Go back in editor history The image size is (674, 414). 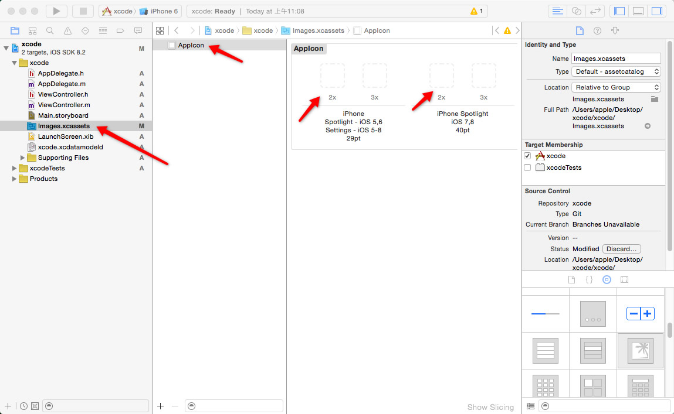pos(176,30)
